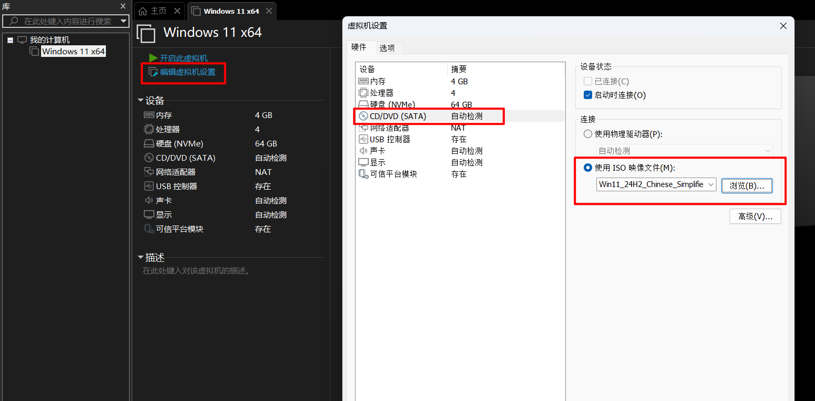The height and width of the screenshot is (401, 815).
Task: Switch to the 主页 tab
Action: pyautogui.click(x=159, y=11)
